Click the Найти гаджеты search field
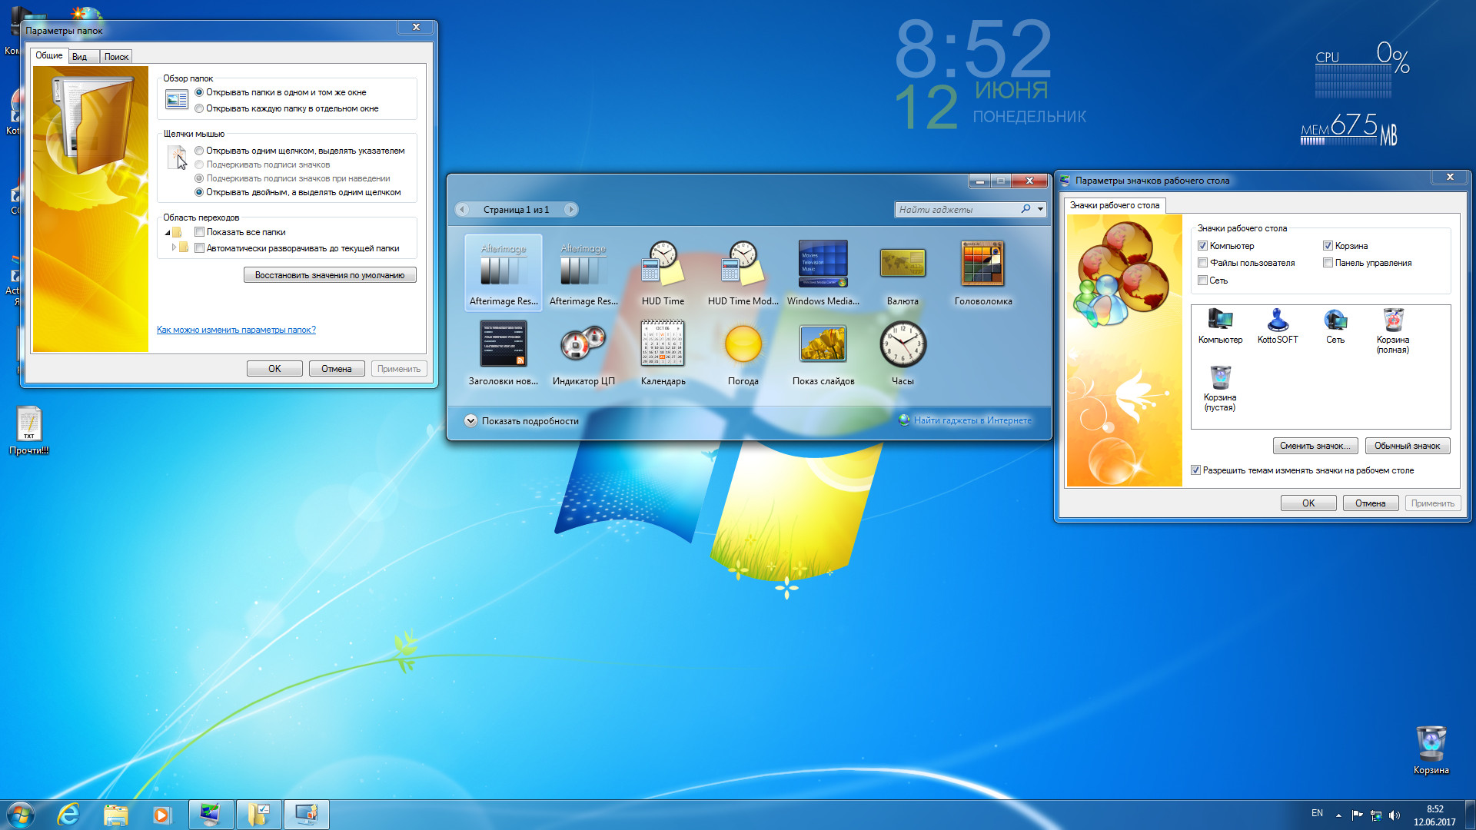The width and height of the screenshot is (1476, 830). pos(957,209)
